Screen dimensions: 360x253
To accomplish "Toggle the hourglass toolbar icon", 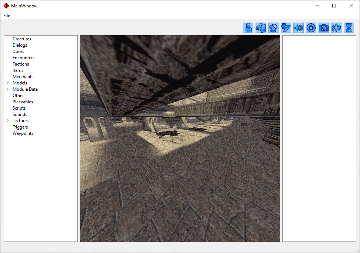I will 349,28.
